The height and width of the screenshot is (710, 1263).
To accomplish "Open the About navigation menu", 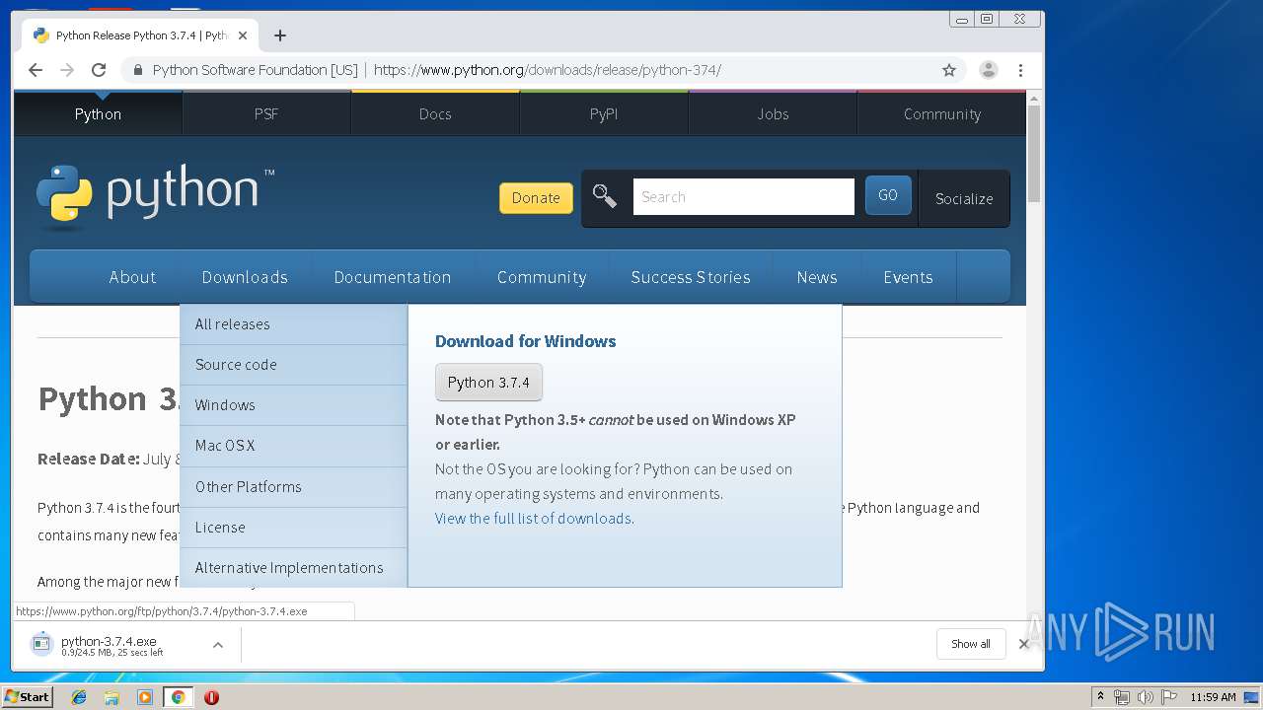I will coord(132,277).
